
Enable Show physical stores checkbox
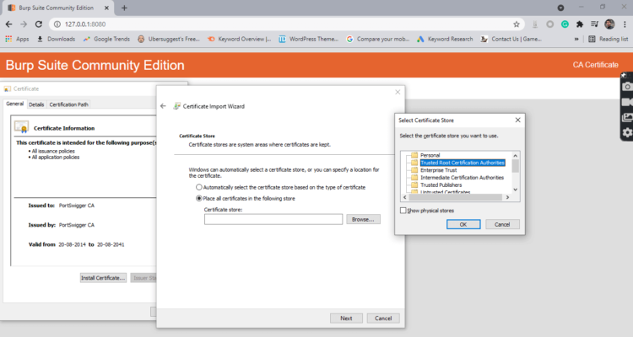tap(403, 211)
